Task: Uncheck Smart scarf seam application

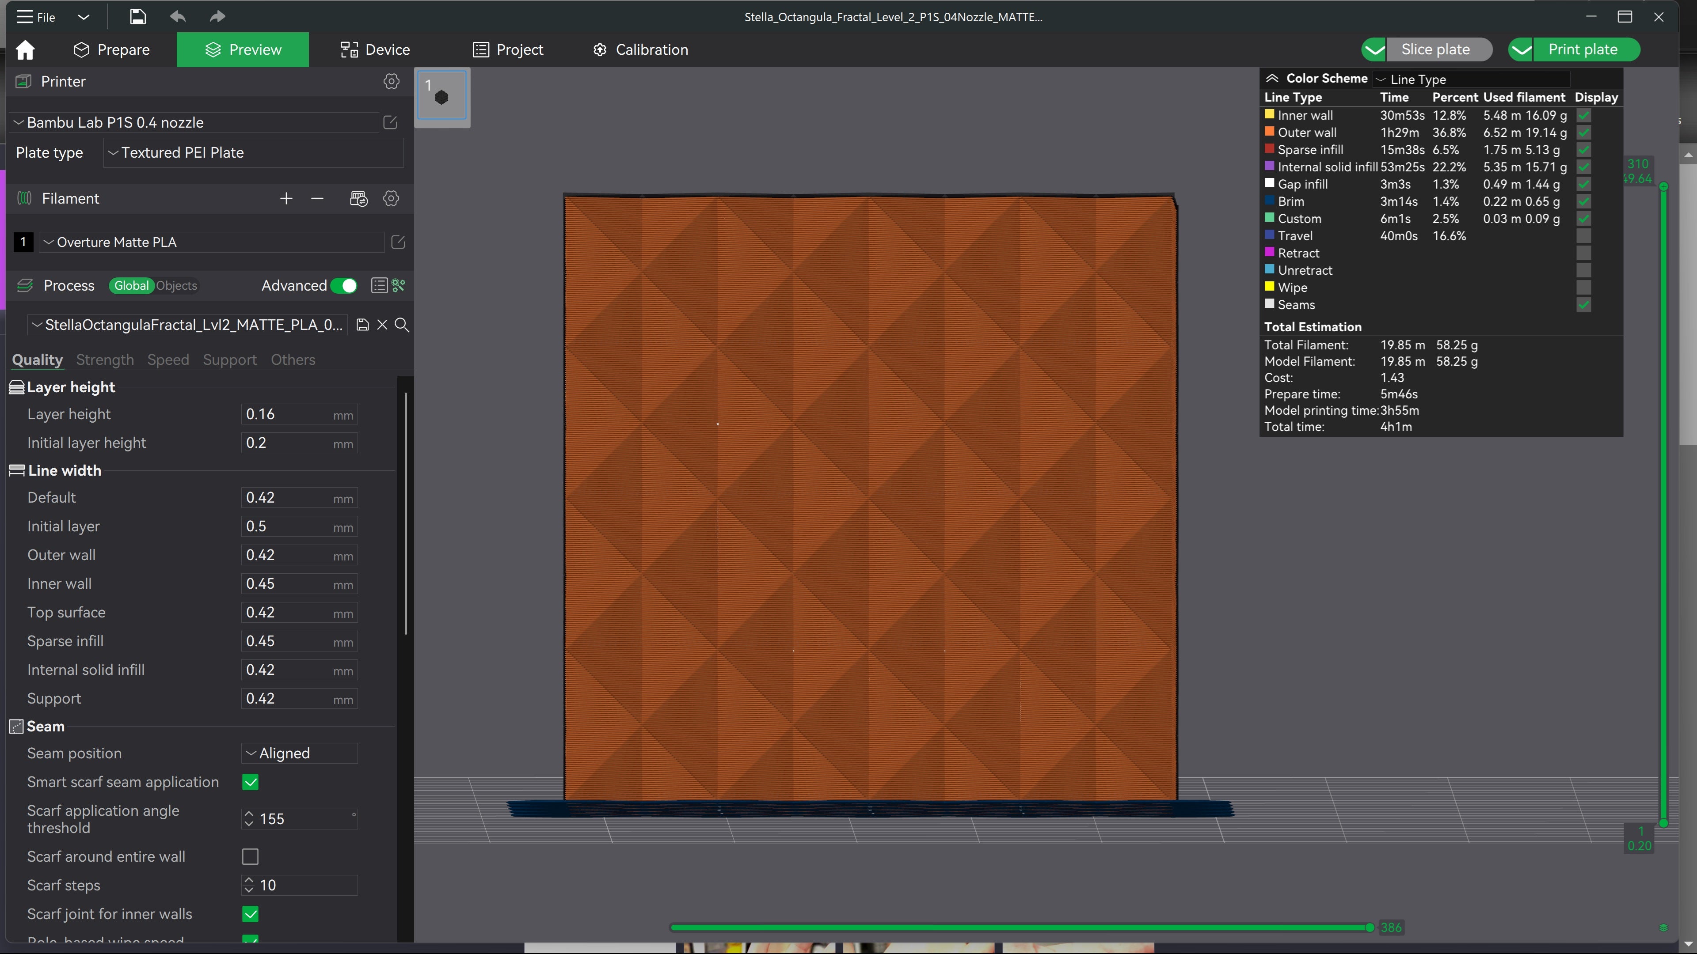Action: [250, 781]
